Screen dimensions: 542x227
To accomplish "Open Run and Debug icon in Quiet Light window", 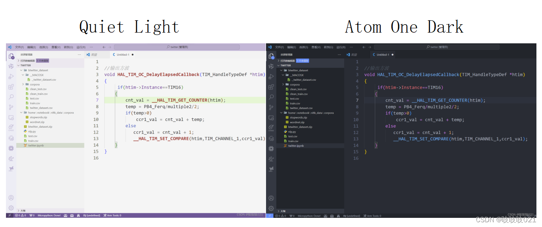I will point(11,76).
